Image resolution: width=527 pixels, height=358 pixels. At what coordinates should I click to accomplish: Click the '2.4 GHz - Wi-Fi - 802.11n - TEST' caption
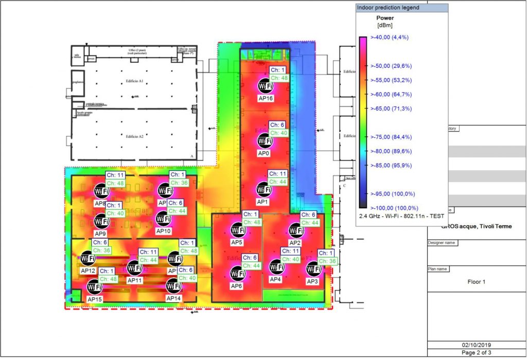coord(401,216)
